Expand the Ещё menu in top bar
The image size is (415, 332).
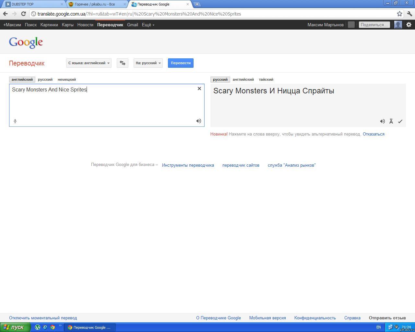148,25
